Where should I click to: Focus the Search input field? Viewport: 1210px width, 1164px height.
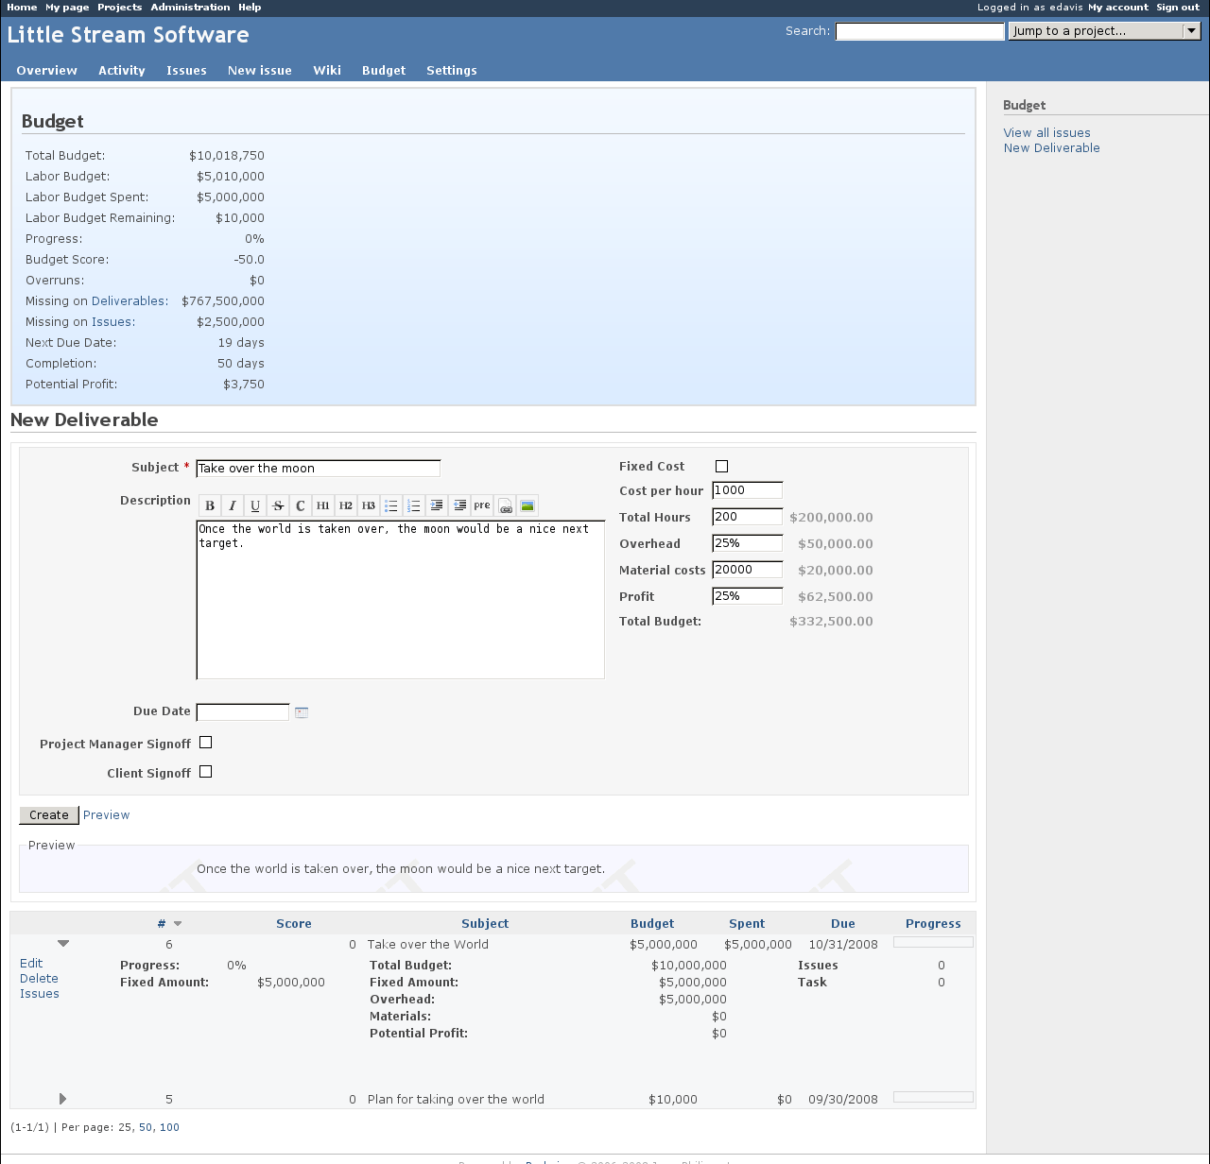click(920, 31)
